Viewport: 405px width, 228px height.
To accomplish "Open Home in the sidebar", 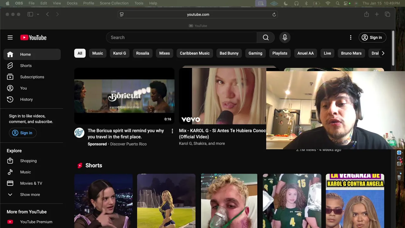I will (32, 54).
